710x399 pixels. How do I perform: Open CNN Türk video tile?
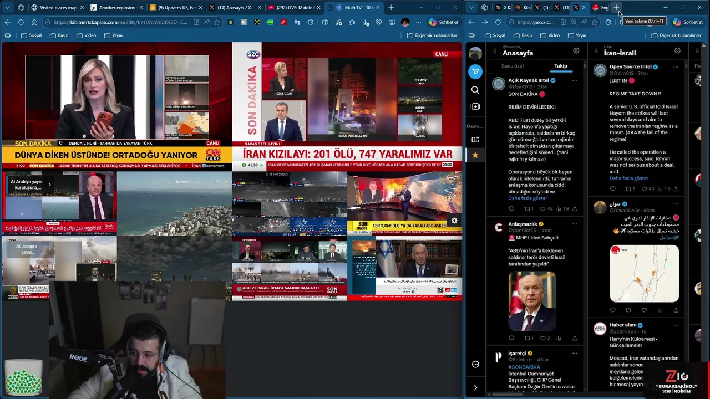(x=116, y=106)
